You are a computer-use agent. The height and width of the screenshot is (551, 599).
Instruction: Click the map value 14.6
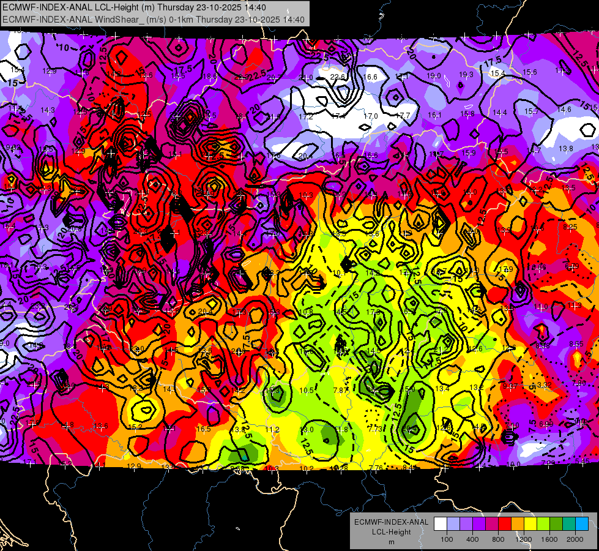(564, 110)
